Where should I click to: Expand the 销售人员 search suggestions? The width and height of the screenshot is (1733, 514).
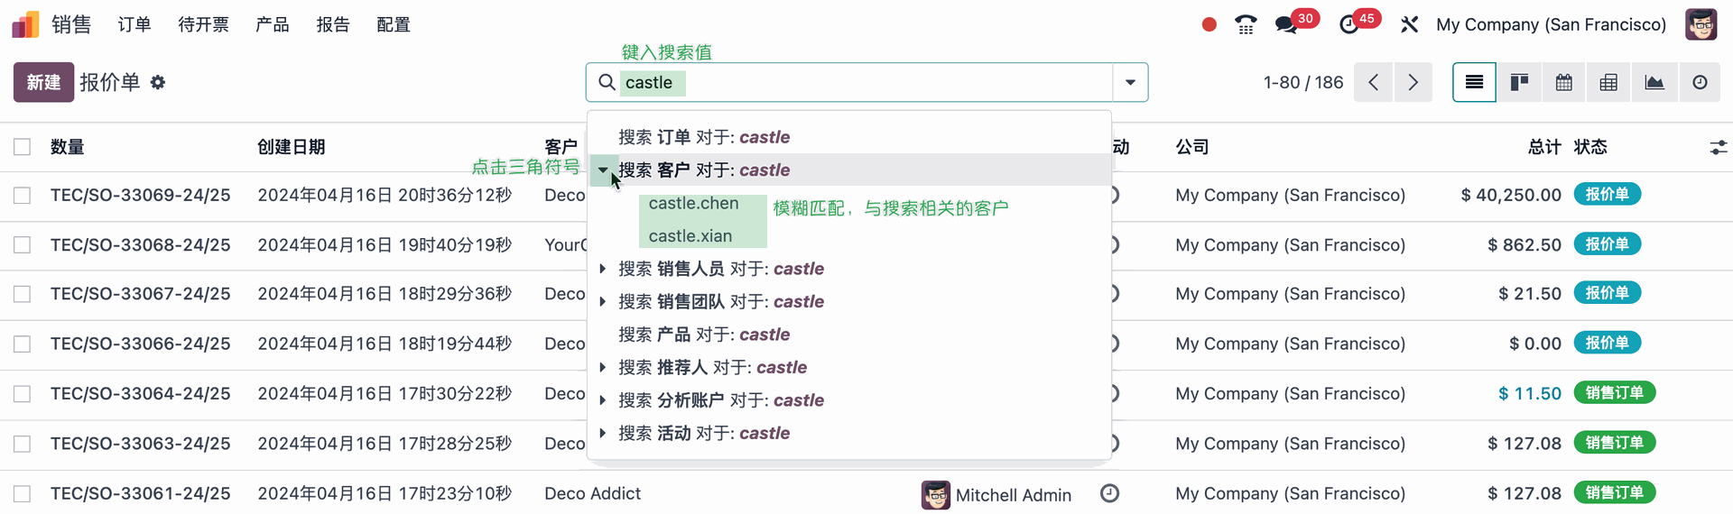tap(602, 269)
